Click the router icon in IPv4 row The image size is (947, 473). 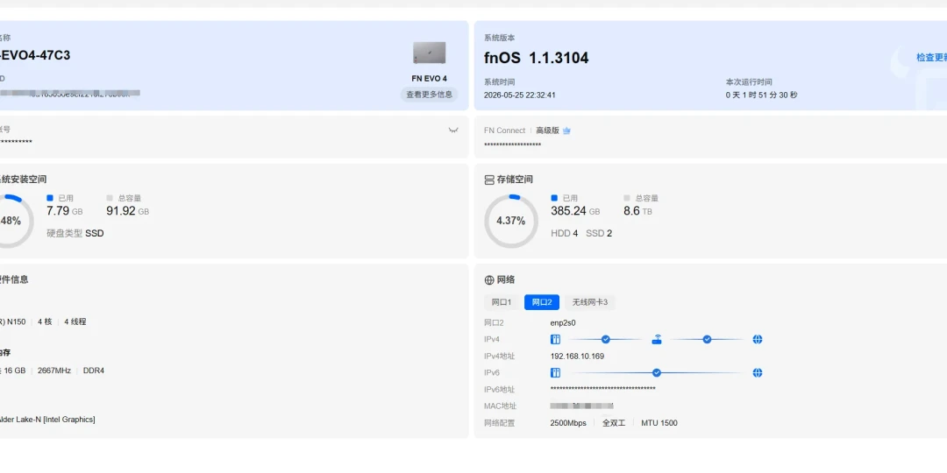[657, 340]
